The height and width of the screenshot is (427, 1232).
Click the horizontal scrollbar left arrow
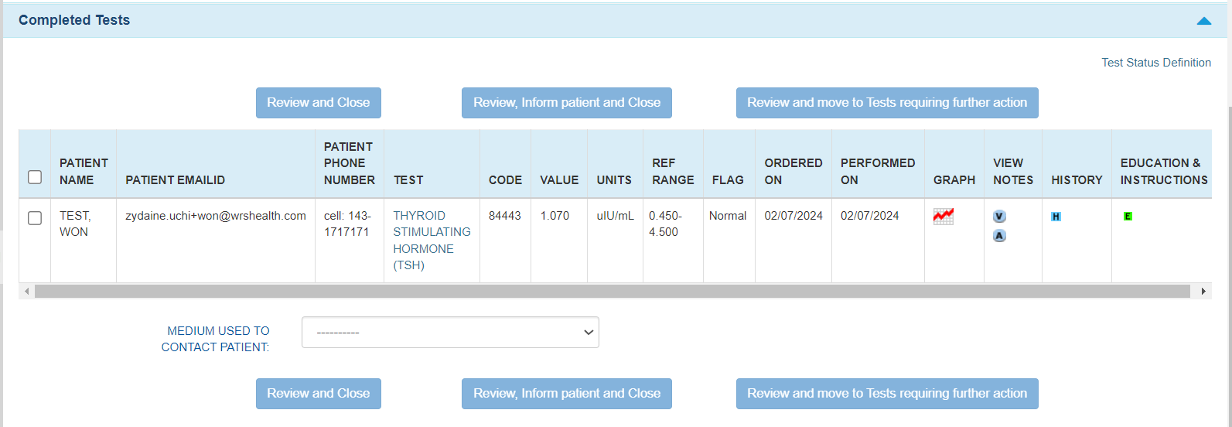27,292
